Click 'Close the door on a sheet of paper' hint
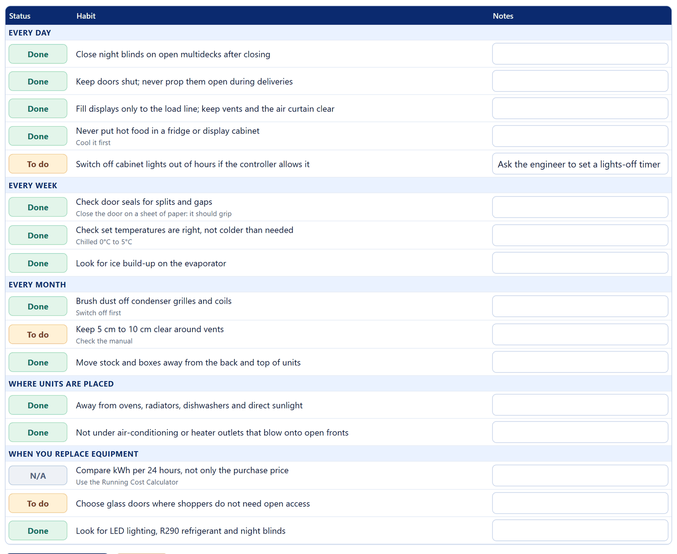Screen dimensions: 677x554 pos(154,214)
